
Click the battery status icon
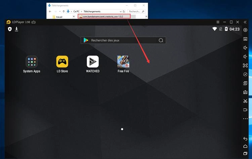point(226,29)
